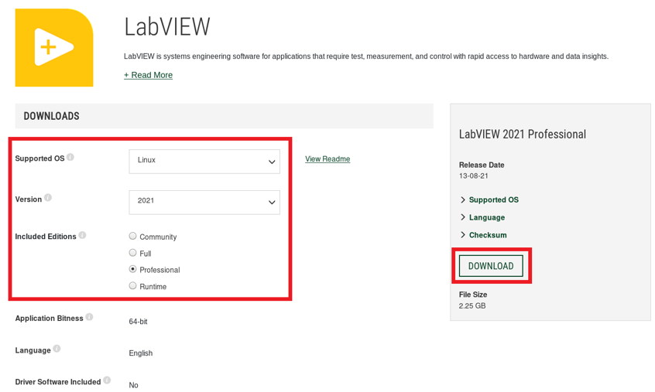655x392 pixels.
Task: Select the Runtime edition radio button
Action: pyautogui.click(x=133, y=285)
